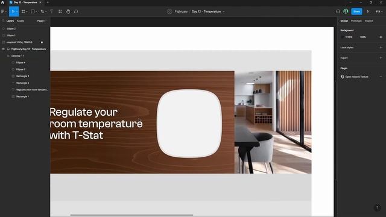Click the white rounded thermostat shape on canvas

pos(189,124)
